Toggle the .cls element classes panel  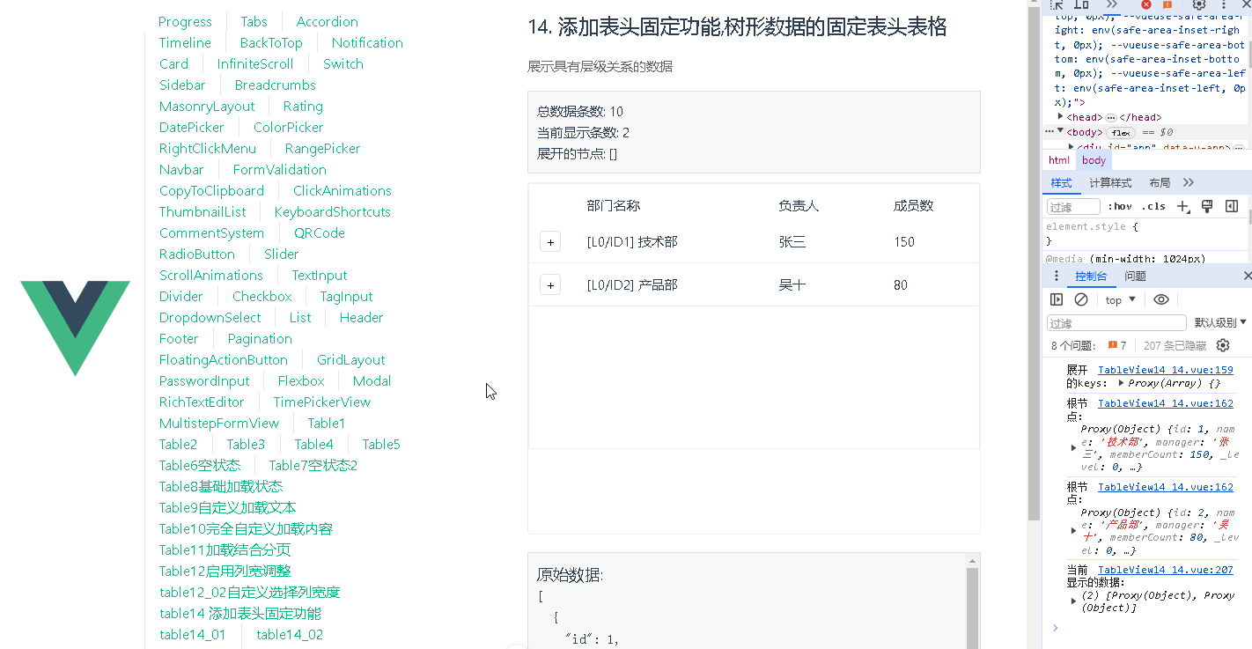point(1152,206)
